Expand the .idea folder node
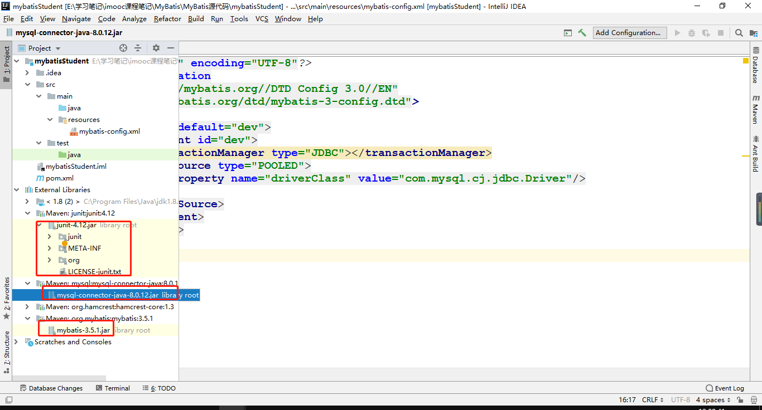Image resolution: width=762 pixels, height=410 pixels. 27,72
